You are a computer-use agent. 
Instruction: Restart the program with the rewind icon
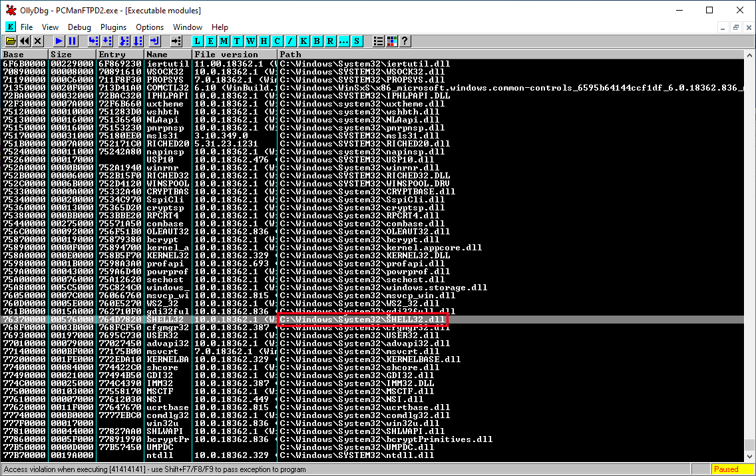(24, 41)
